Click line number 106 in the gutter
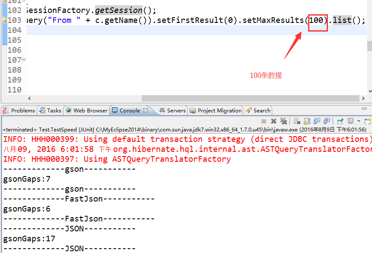372x253 pixels. pos(14,50)
